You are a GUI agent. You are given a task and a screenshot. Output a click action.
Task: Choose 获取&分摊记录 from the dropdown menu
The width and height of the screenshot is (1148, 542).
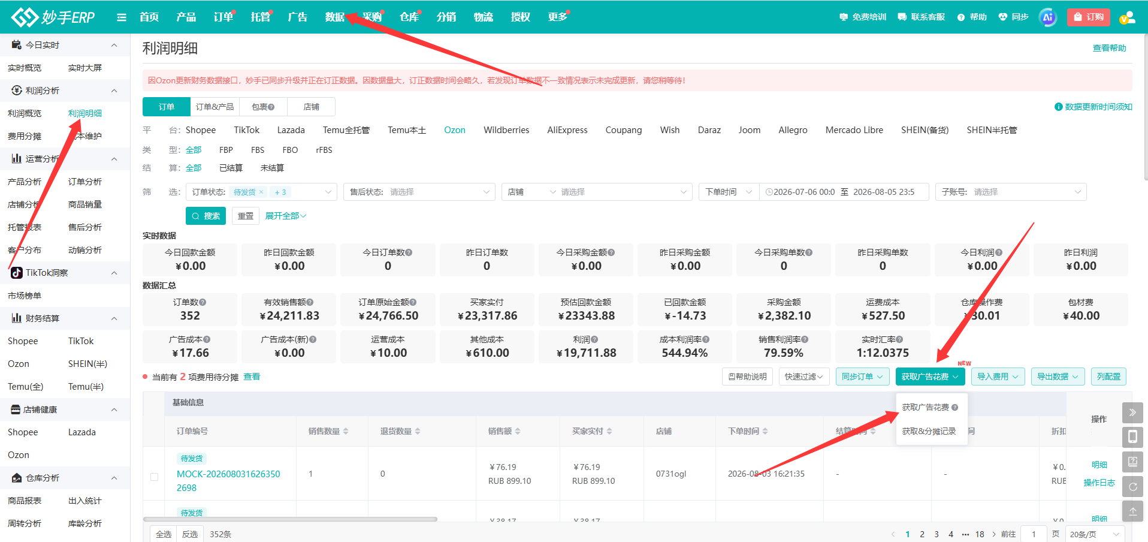click(x=929, y=431)
